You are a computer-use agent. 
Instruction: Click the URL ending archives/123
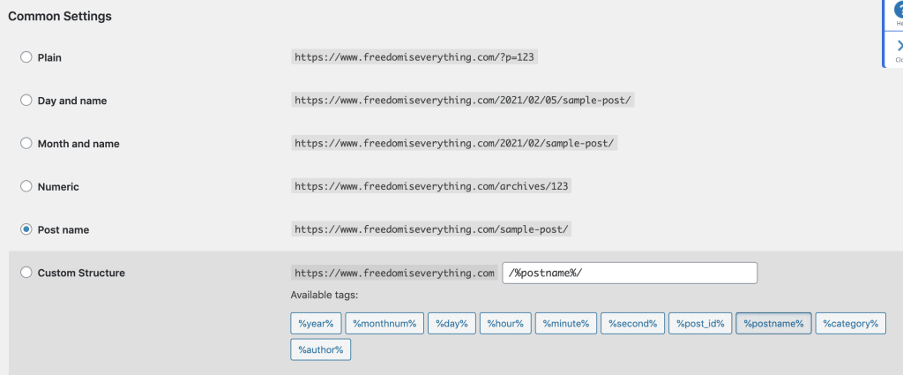(x=430, y=186)
